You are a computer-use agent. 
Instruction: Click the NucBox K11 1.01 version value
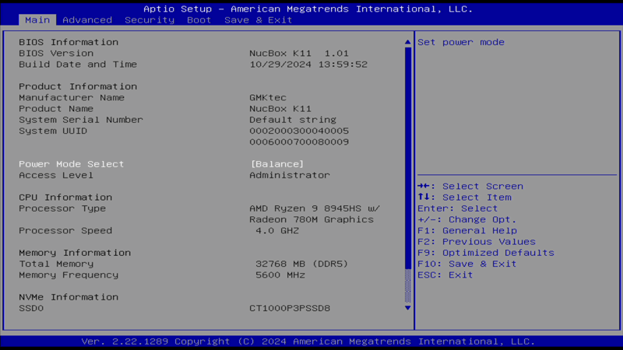(299, 53)
